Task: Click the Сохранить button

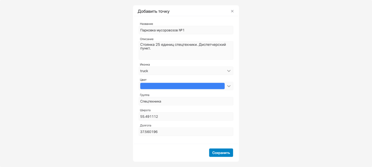Action: [x=221, y=153]
